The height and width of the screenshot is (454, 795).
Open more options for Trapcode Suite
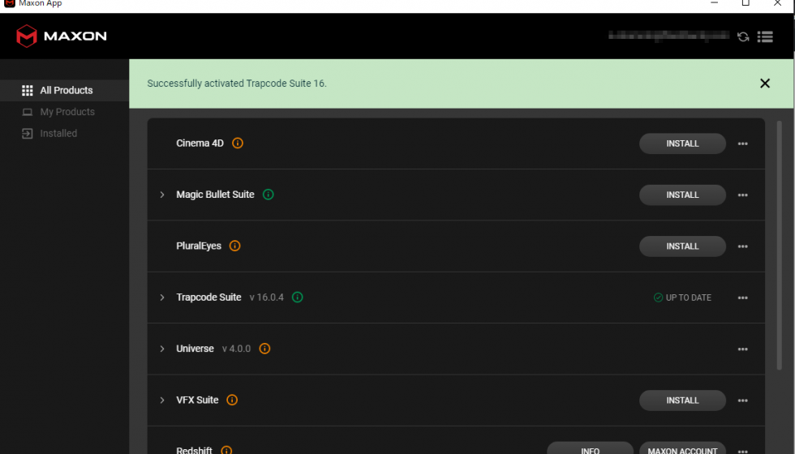tap(743, 298)
